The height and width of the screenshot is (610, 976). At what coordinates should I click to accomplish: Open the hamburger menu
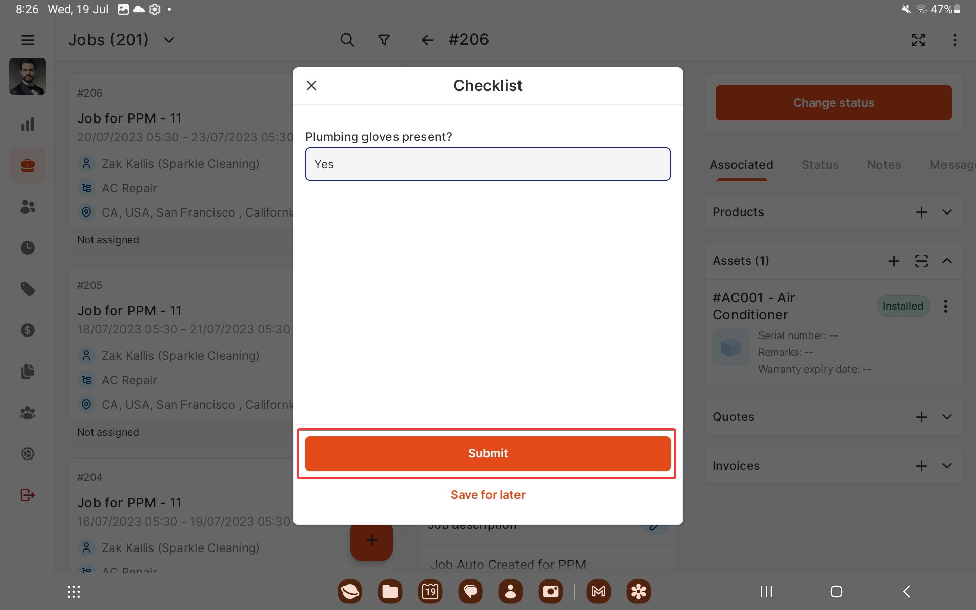click(27, 40)
